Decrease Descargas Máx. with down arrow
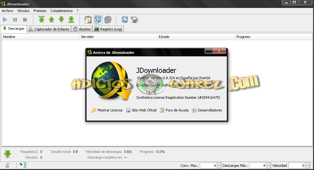The width and height of the screenshot is (314, 170). (268, 167)
